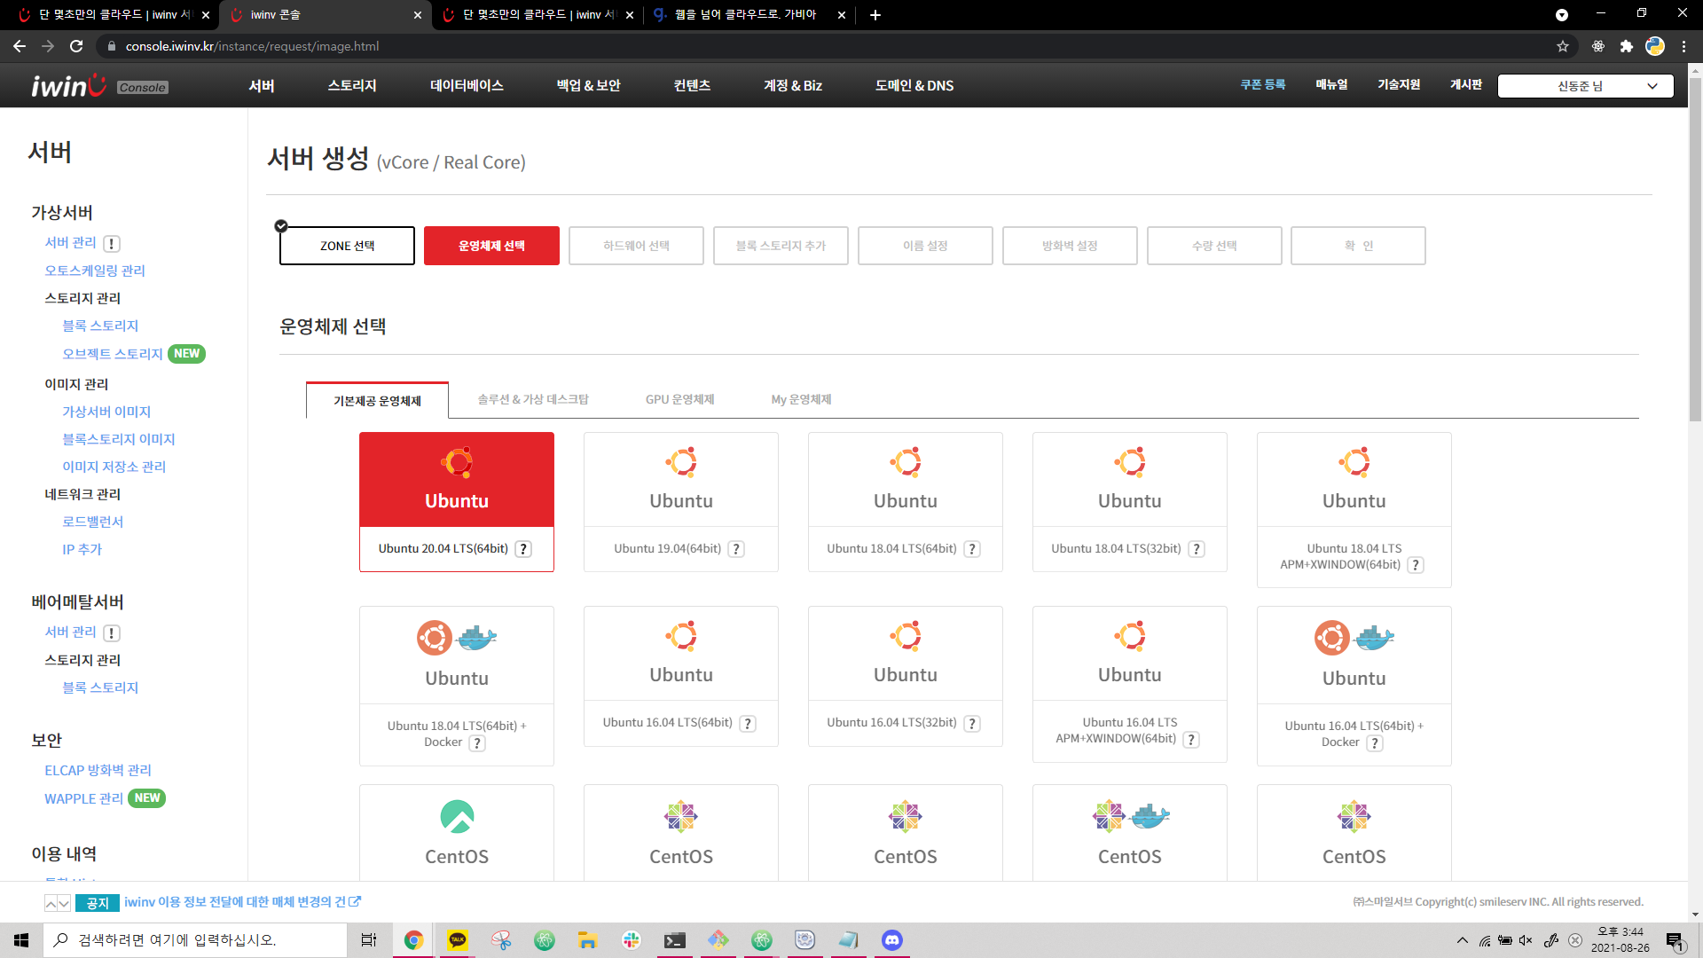Expand notice list with the up arrow
1703x958 pixels.
point(51,903)
